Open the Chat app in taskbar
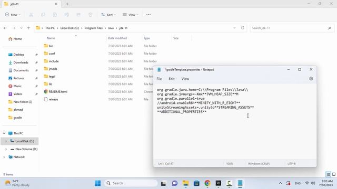The width and height of the screenshot is (337, 189). point(174,183)
